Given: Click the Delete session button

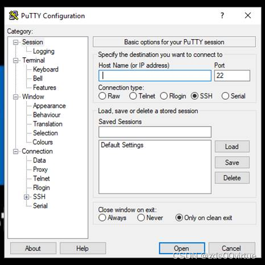Looking at the screenshot, I should click(x=232, y=178).
